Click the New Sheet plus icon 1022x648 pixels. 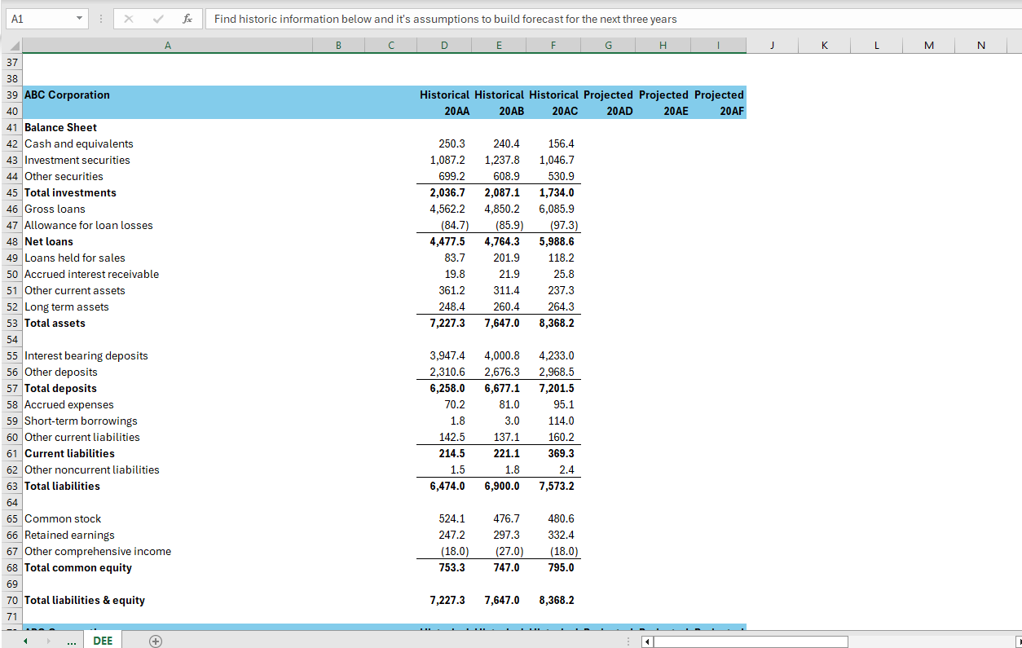[x=155, y=641]
